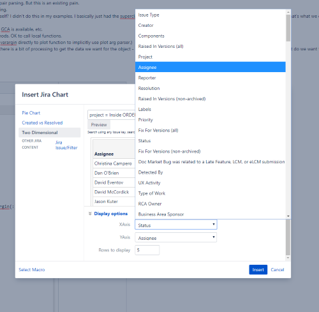Image resolution: width=319 pixels, height=312 pixels.
Task: Select the Two Dimensional chart tab
Action: point(50,133)
